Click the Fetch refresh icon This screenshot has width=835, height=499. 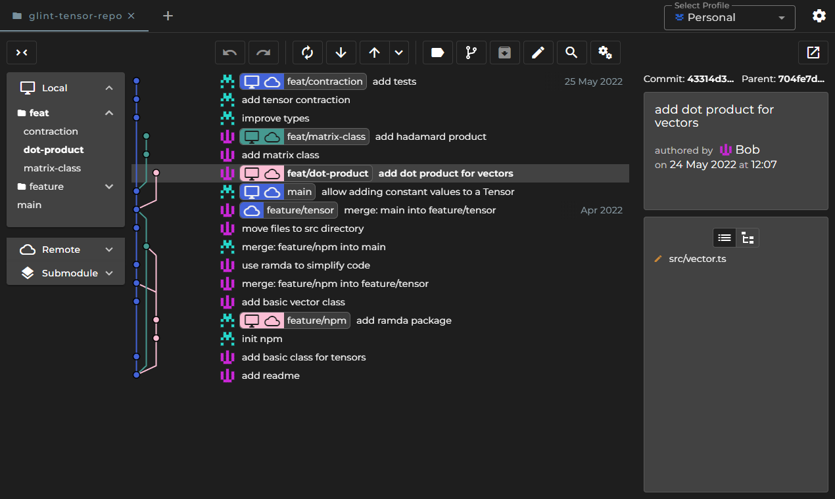point(307,53)
